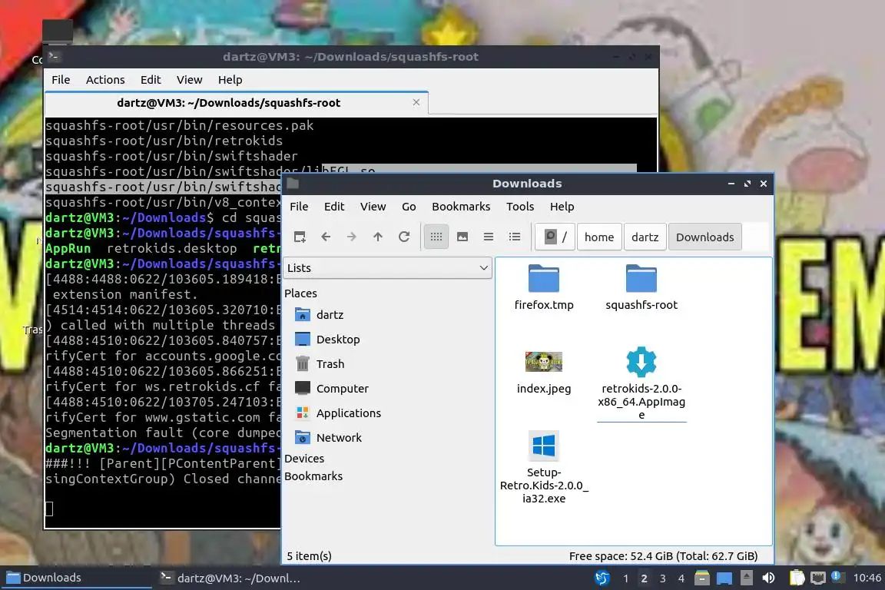Select Network in Places sidebar
885x590 pixels.
[339, 438]
